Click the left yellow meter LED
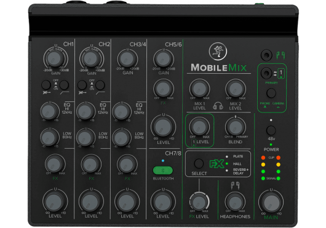 [x=263, y=165]
